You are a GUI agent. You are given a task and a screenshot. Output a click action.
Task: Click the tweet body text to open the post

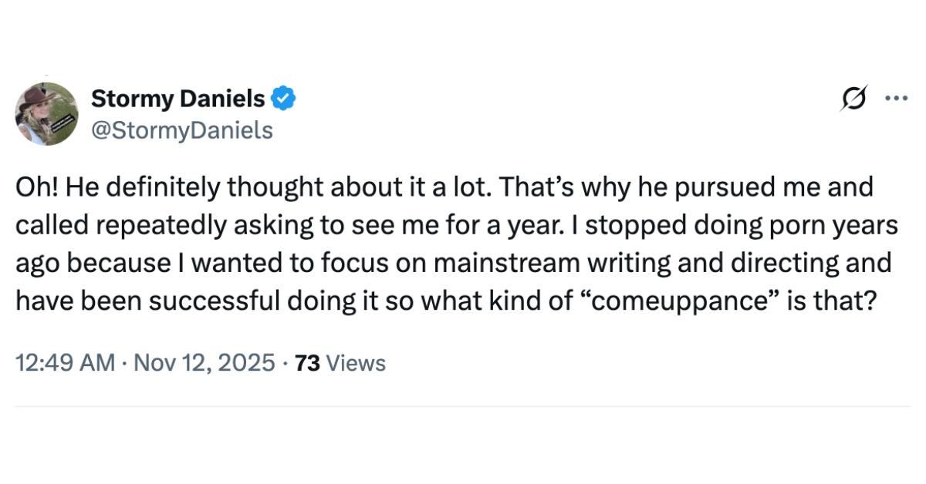(x=455, y=243)
